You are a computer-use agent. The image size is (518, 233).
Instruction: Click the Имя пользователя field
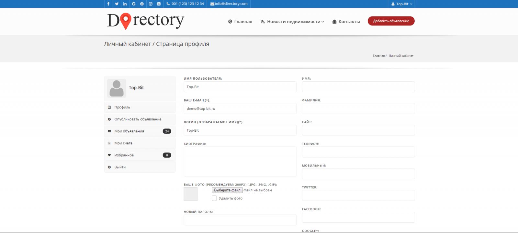(x=240, y=87)
